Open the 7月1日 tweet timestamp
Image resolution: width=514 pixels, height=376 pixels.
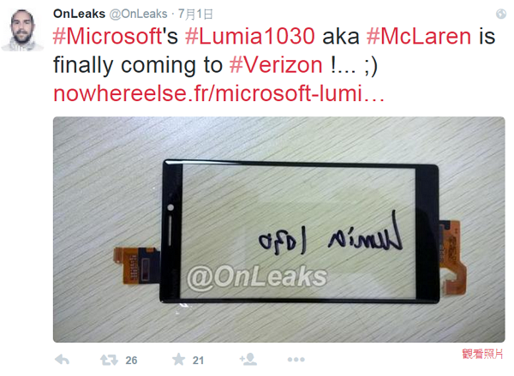tap(195, 14)
